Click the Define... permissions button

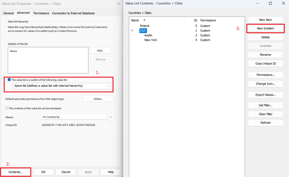(98, 99)
